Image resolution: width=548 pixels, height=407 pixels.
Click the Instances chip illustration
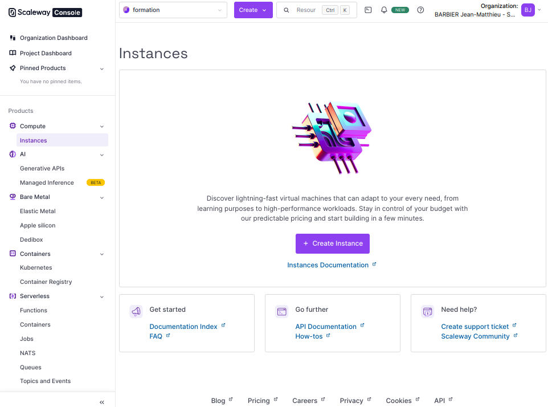click(332, 137)
